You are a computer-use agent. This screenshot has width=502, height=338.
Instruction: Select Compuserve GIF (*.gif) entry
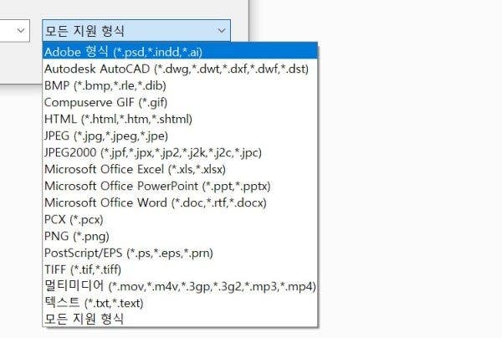[180, 102]
